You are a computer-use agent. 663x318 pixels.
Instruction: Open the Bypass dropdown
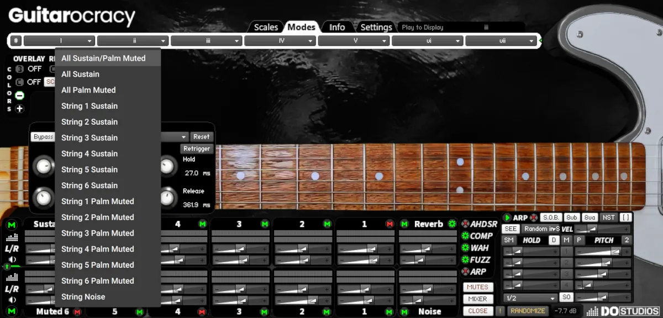[43, 137]
